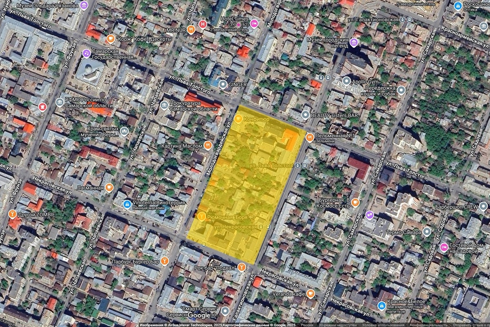The width and height of the screenshot is (490, 327).
Task: Select the BEAUTY sisters BAR marker
Action: point(306,116)
